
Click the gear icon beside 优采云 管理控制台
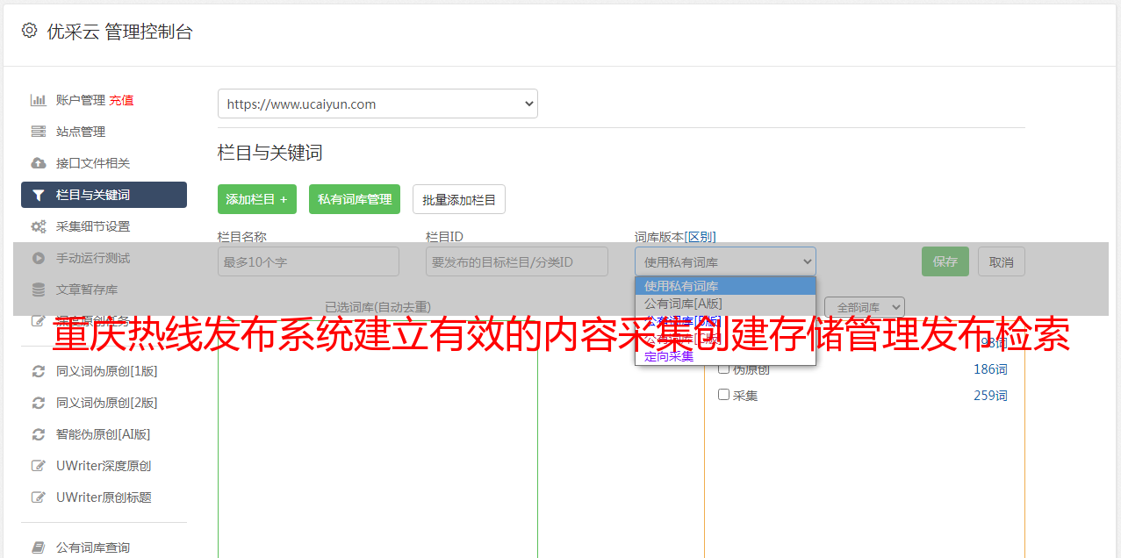29,31
